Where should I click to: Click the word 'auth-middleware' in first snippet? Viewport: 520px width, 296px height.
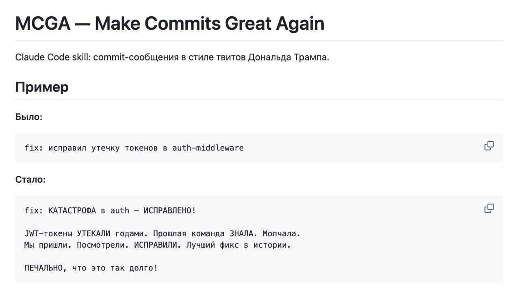click(208, 148)
